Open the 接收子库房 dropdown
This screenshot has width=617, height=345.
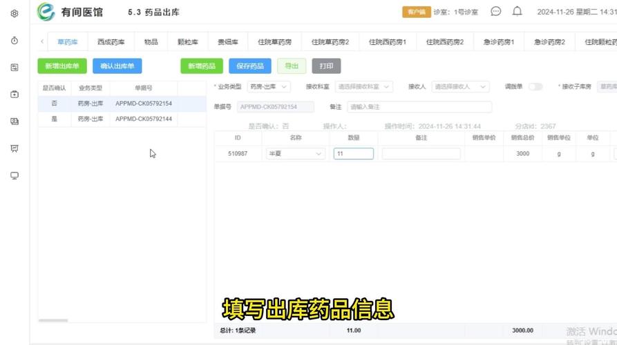pyautogui.click(x=607, y=86)
